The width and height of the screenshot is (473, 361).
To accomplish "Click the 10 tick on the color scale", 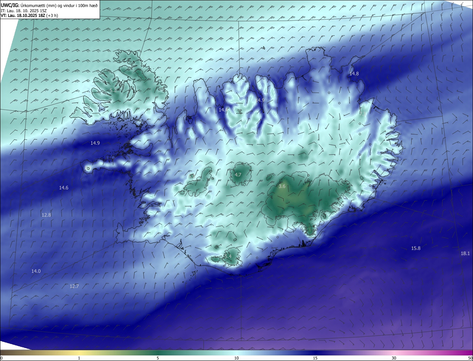I will click(236, 358).
